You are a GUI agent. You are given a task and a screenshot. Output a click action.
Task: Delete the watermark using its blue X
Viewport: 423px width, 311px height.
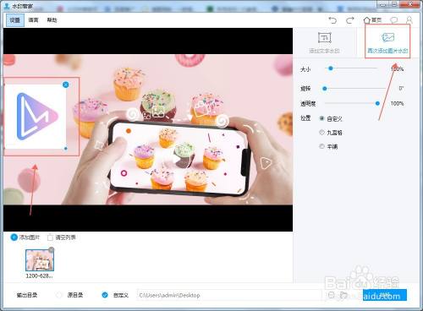coord(66,85)
